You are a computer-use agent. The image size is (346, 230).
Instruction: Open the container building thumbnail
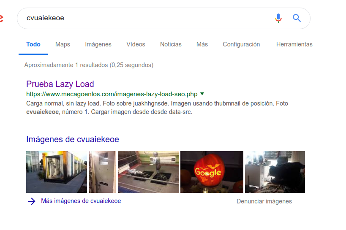(57, 172)
